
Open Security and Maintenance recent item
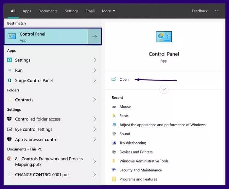[140, 170]
